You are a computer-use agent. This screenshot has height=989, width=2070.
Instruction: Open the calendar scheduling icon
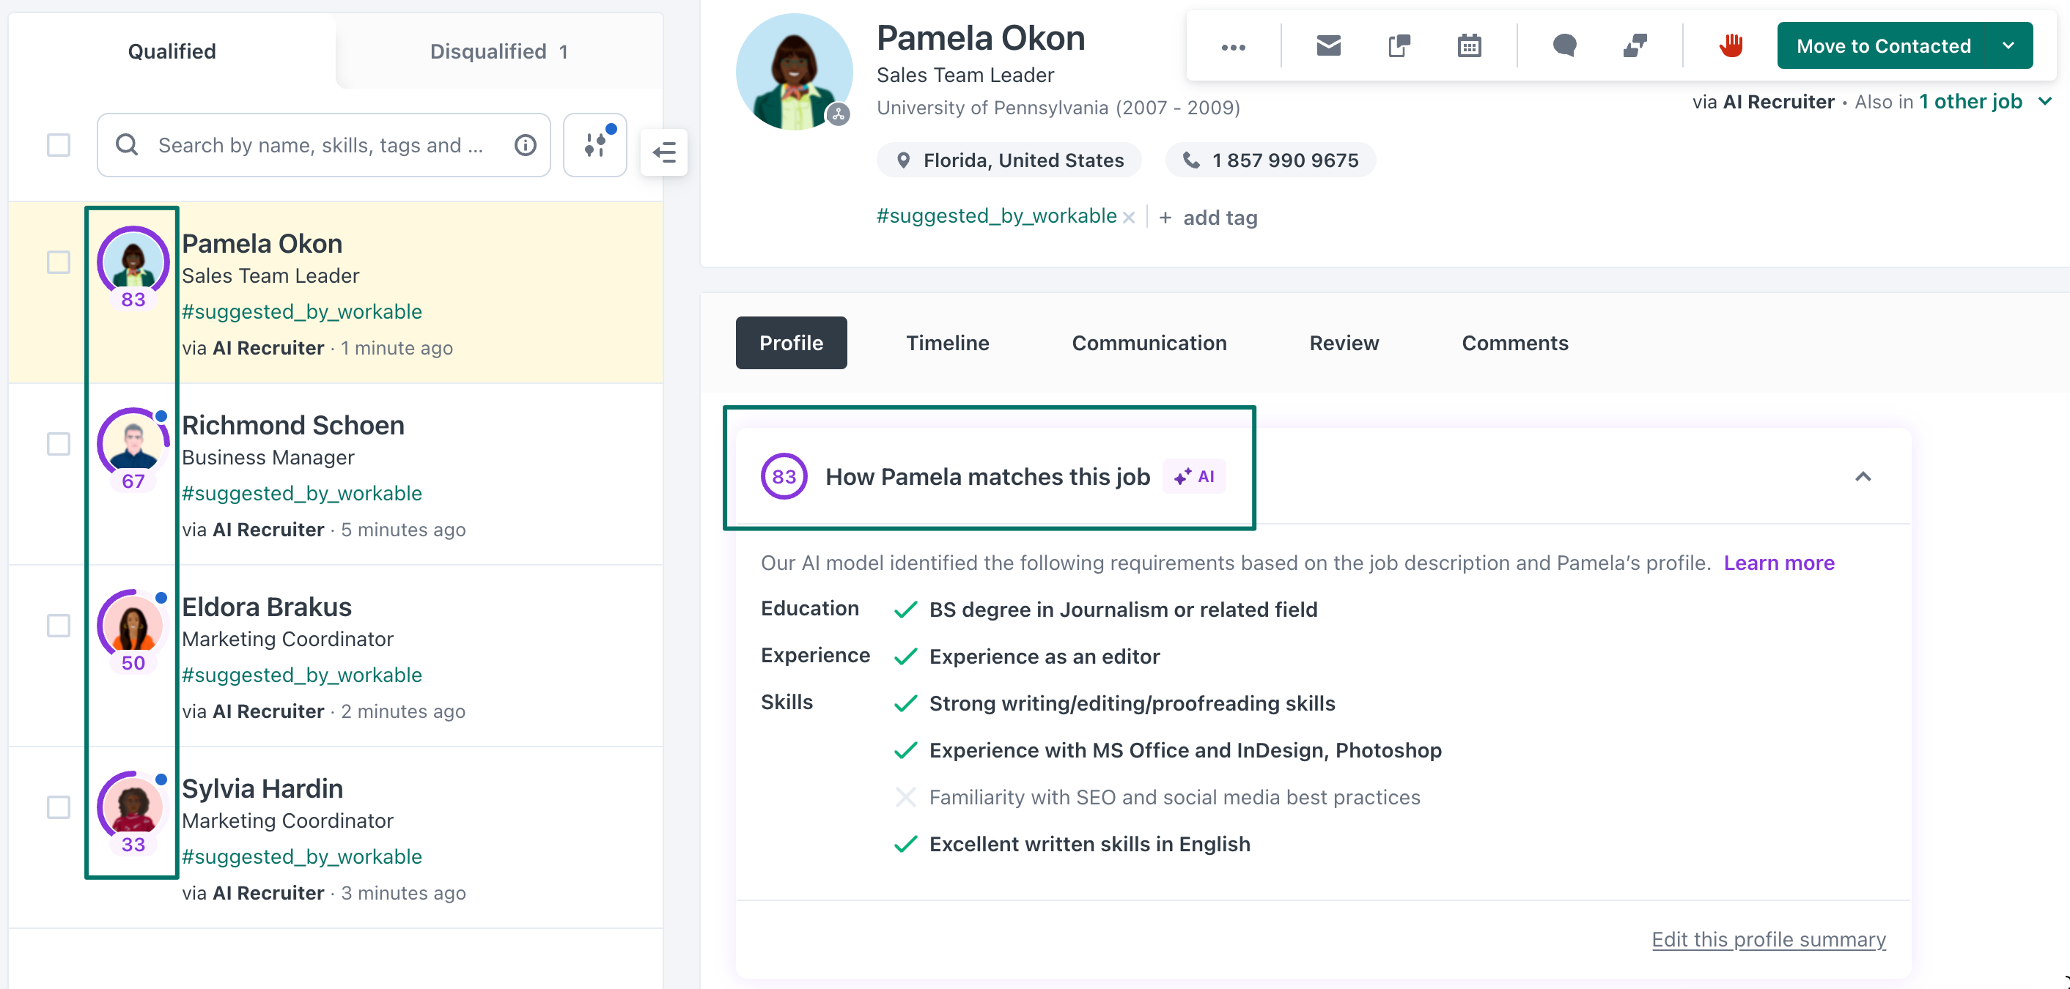(x=1470, y=46)
